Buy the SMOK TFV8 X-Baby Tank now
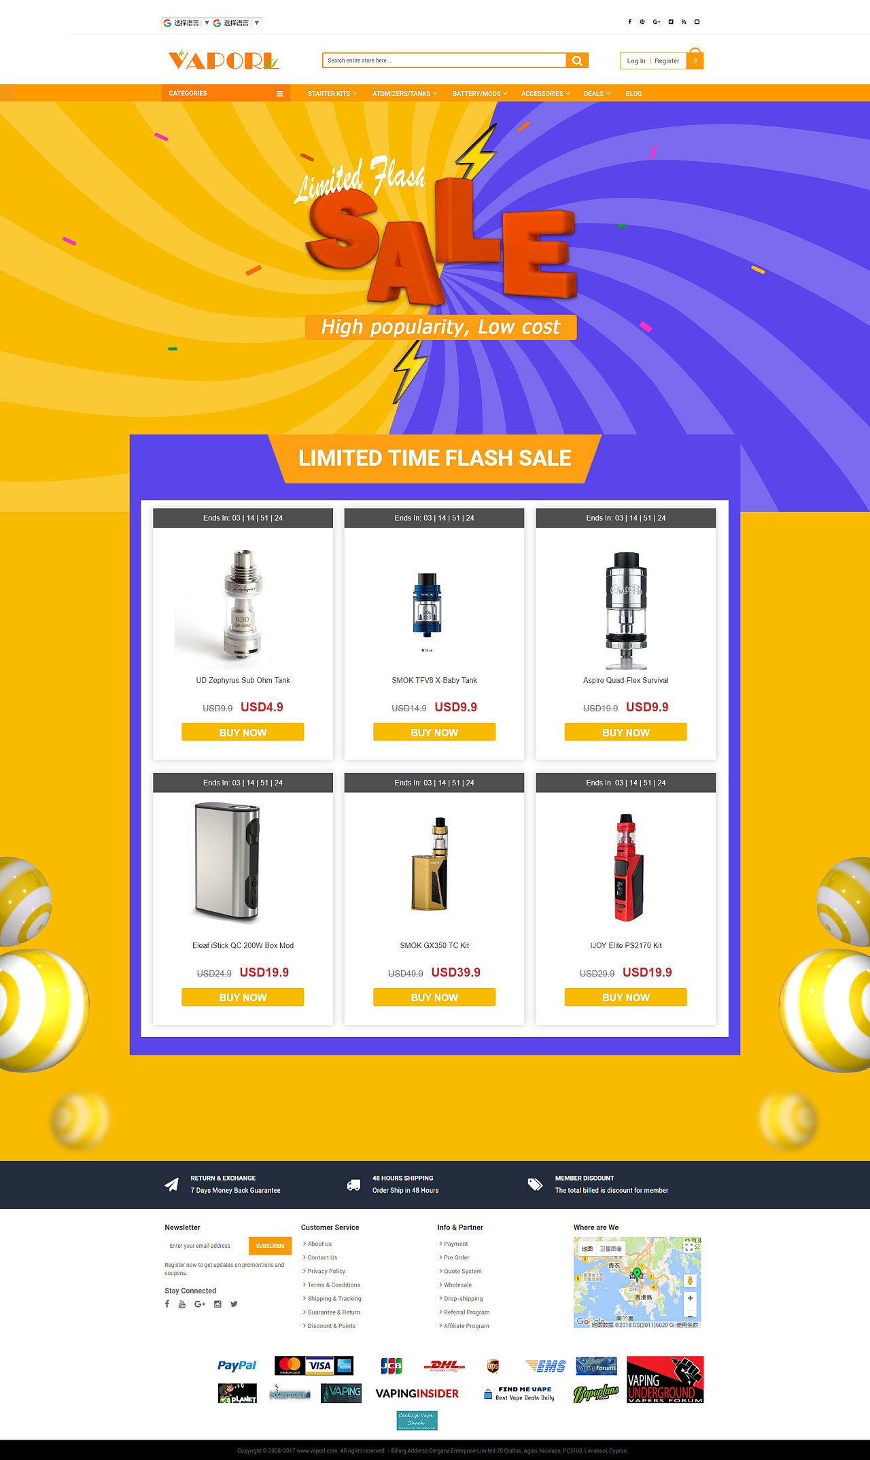The height and width of the screenshot is (1460, 870). point(434,732)
